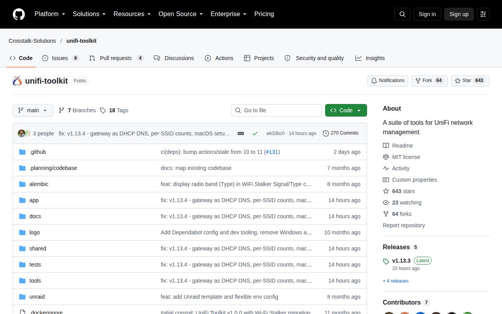Click the .github folder icon
Viewport: 502px width, 314px height.
pyautogui.click(x=22, y=152)
